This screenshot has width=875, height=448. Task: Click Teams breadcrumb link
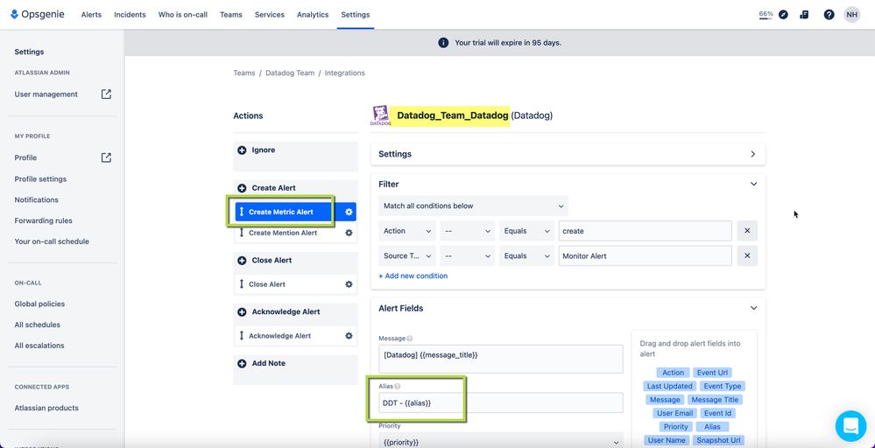coord(243,73)
